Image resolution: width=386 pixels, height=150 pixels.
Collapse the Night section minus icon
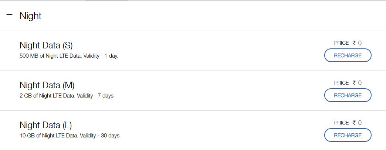point(10,15)
